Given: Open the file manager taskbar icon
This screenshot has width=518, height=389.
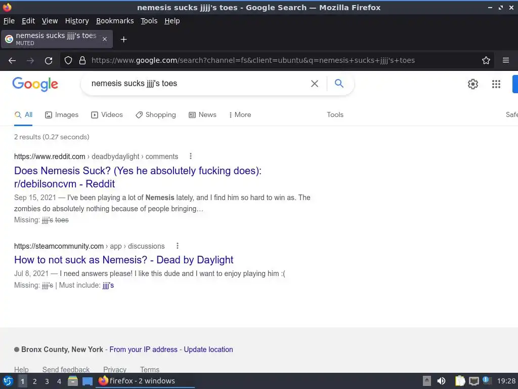Looking at the screenshot, I should pos(73,381).
